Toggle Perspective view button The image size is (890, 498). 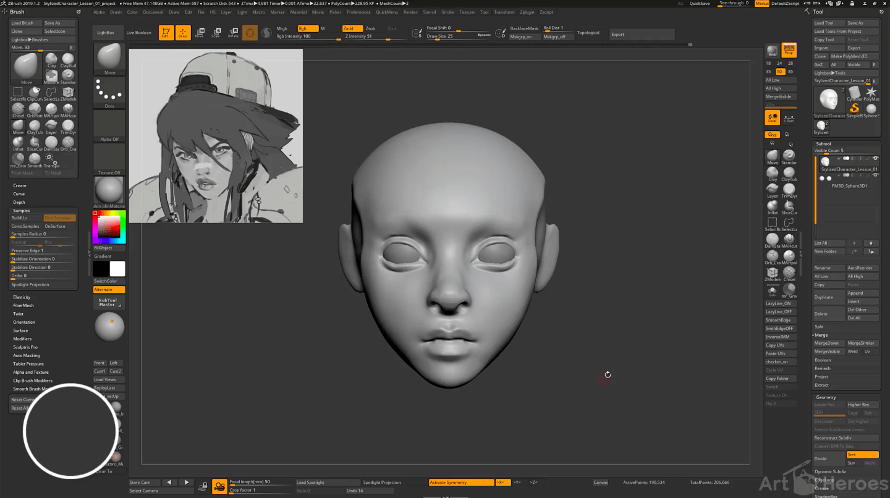pyautogui.click(x=789, y=50)
